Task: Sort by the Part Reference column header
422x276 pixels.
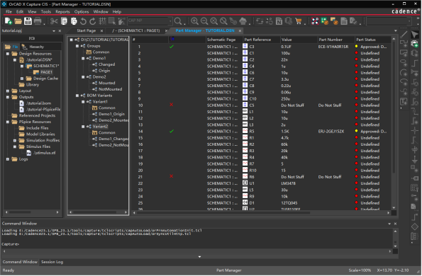Action: click(262, 40)
